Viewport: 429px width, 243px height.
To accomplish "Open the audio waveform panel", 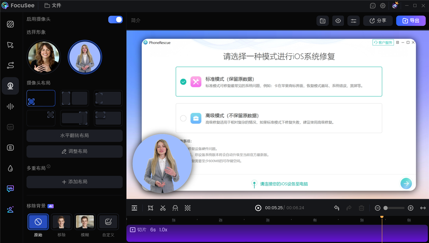I will [x=10, y=106].
